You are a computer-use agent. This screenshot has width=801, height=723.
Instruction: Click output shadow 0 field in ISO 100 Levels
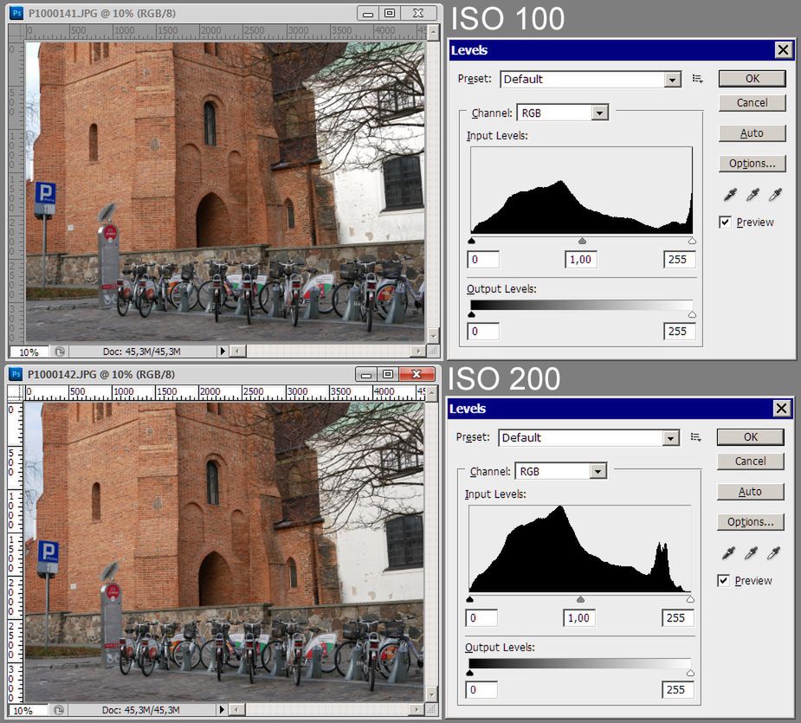483,332
